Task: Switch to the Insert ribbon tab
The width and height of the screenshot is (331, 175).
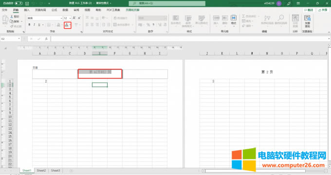Action: coord(27,10)
